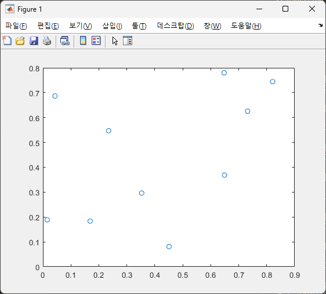326x294 pixels.
Task: Save the figure using the floppy disk icon
Action: click(34, 41)
